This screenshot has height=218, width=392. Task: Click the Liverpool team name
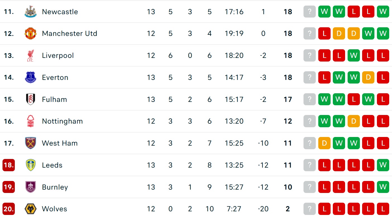[58, 55]
